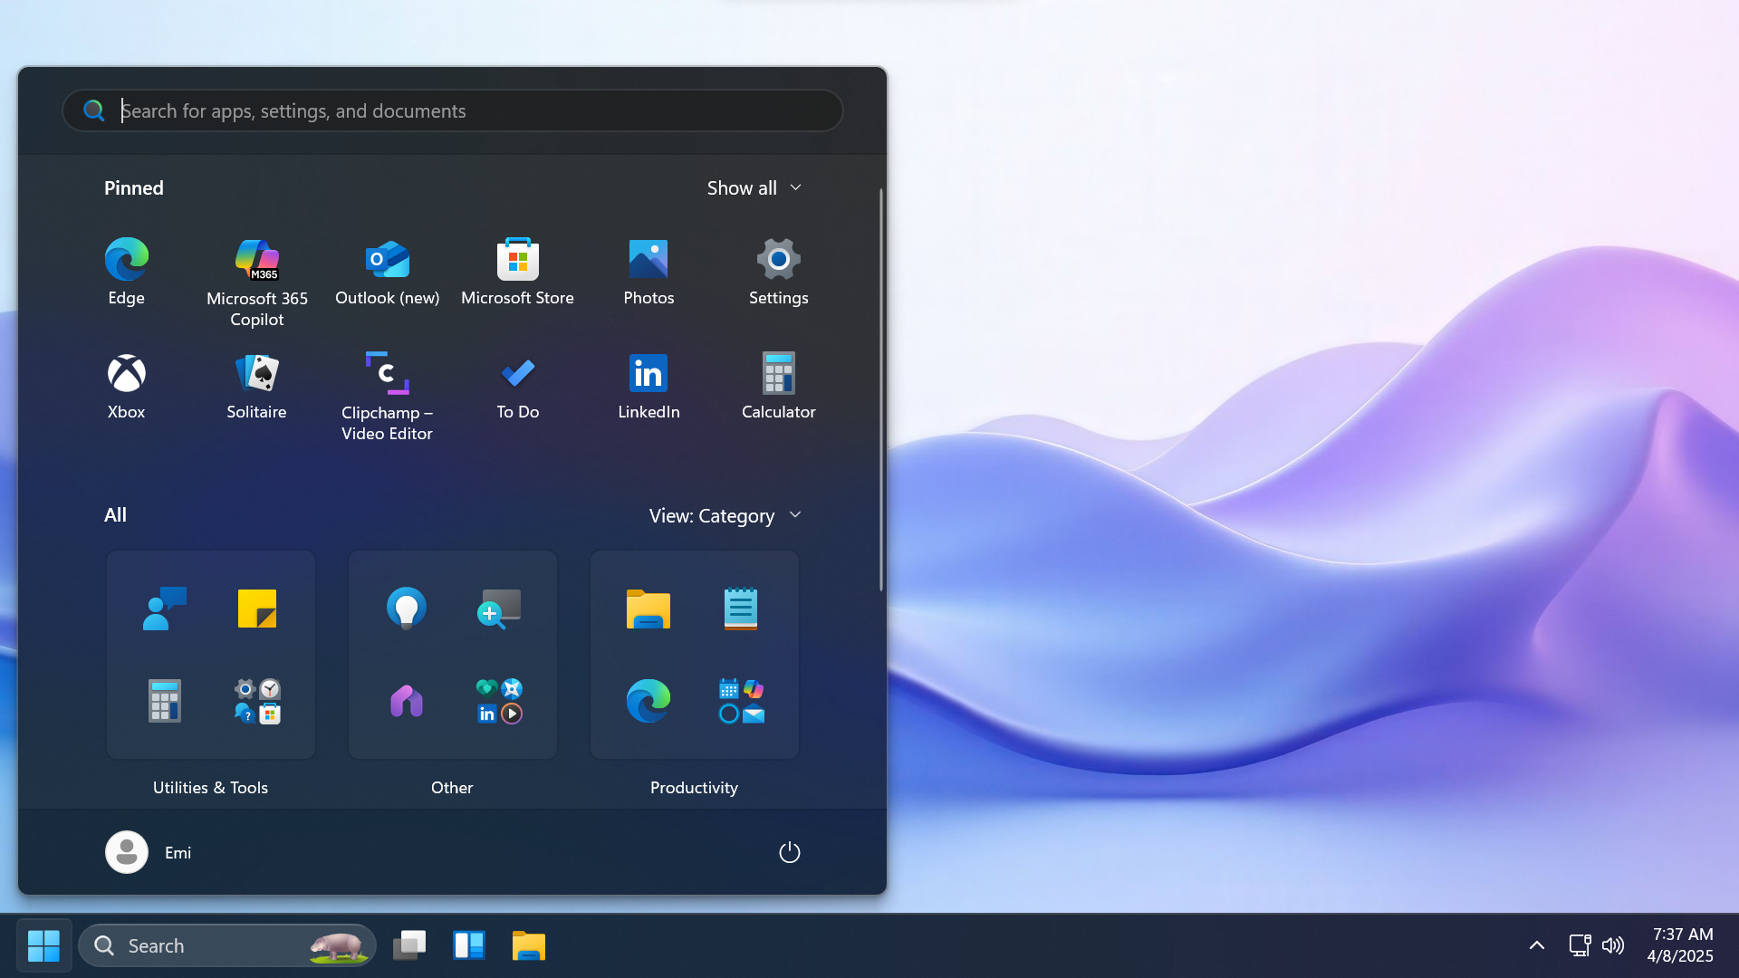Expand hidden icons in the system tray
Image resolution: width=1739 pixels, height=978 pixels.
tap(1536, 944)
